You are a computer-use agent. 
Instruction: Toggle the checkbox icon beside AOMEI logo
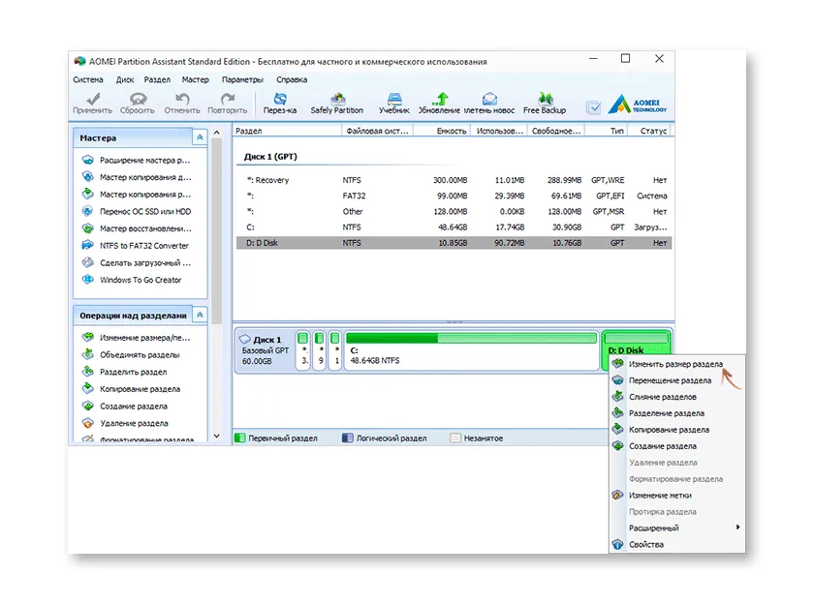(x=593, y=107)
